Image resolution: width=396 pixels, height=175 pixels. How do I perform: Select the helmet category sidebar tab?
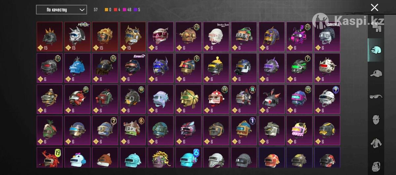coord(376,49)
